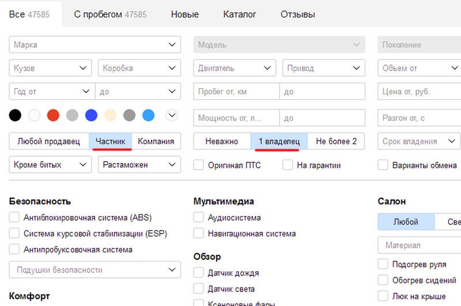
Task: Check the Оригинал ПТС checkbox
Action: [x=199, y=165]
